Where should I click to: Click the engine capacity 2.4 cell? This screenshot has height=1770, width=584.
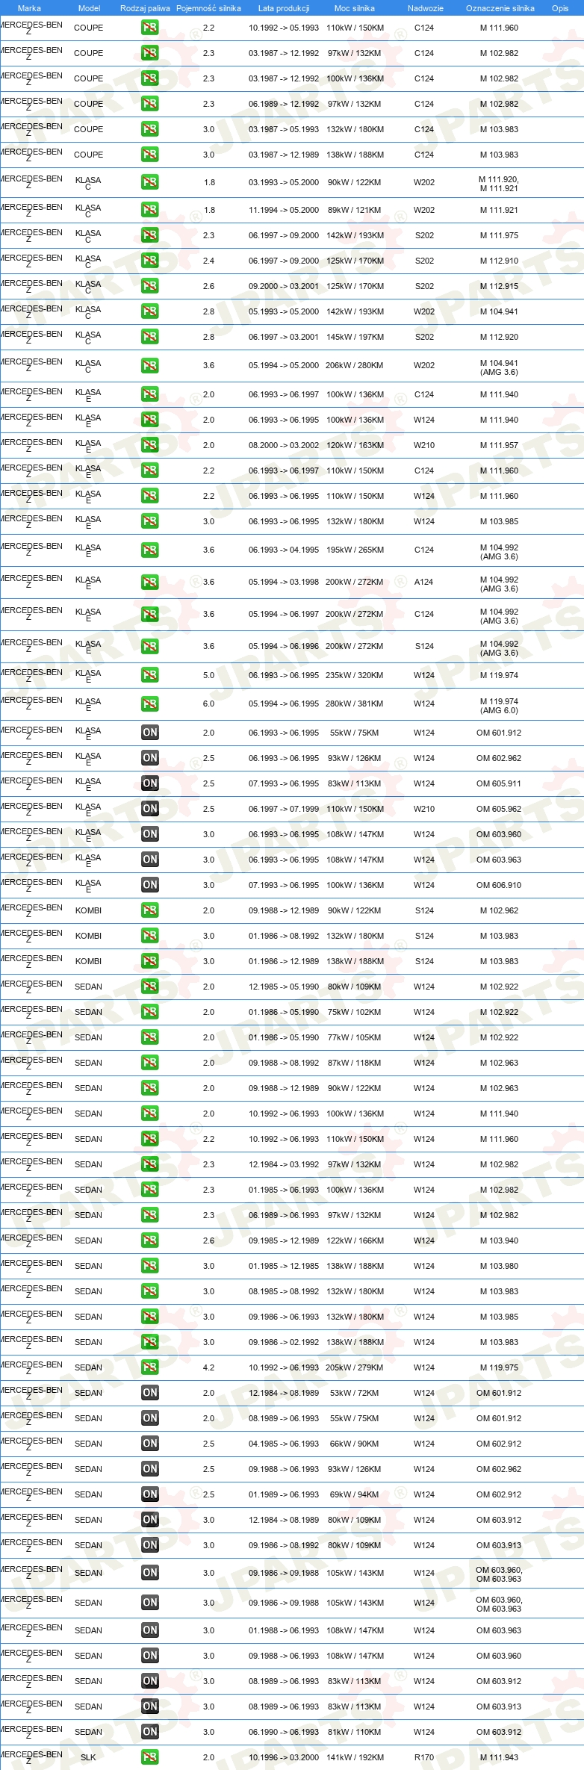click(x=208, y=261)
